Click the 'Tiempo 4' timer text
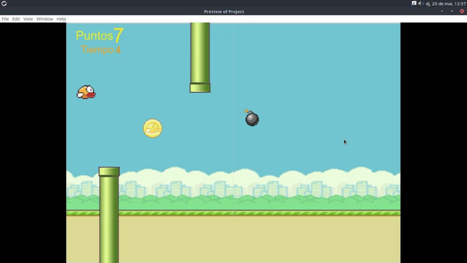467x263 pixels. click(101, 50)
